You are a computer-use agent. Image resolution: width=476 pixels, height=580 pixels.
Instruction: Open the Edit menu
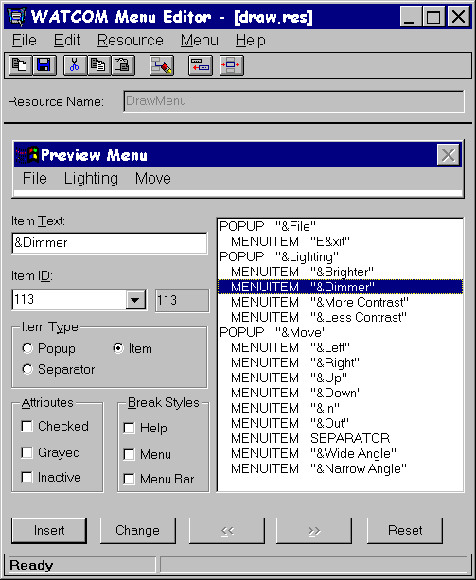click(x=67, y=41)
